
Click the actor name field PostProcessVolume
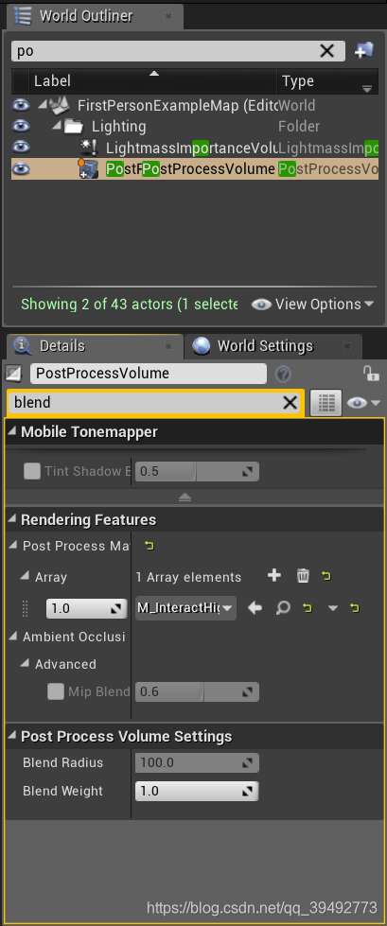149,374
